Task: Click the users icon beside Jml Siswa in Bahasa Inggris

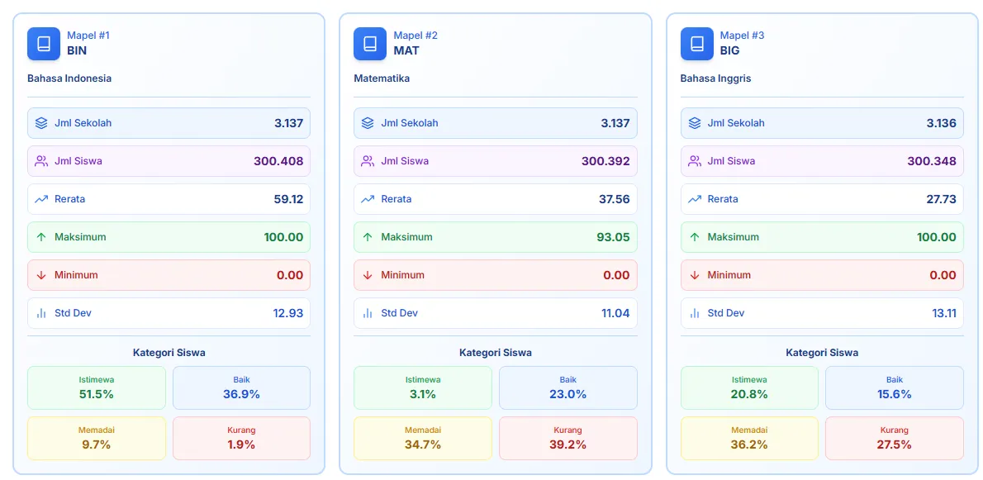Action: 694,161
